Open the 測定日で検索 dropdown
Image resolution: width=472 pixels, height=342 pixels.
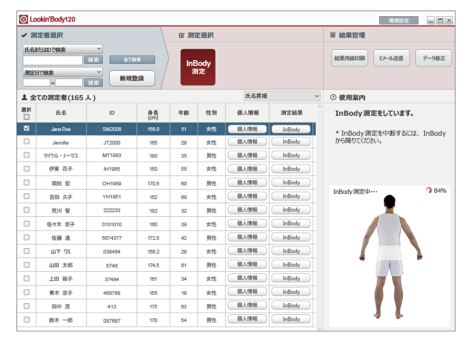click(x=62, y=72)
